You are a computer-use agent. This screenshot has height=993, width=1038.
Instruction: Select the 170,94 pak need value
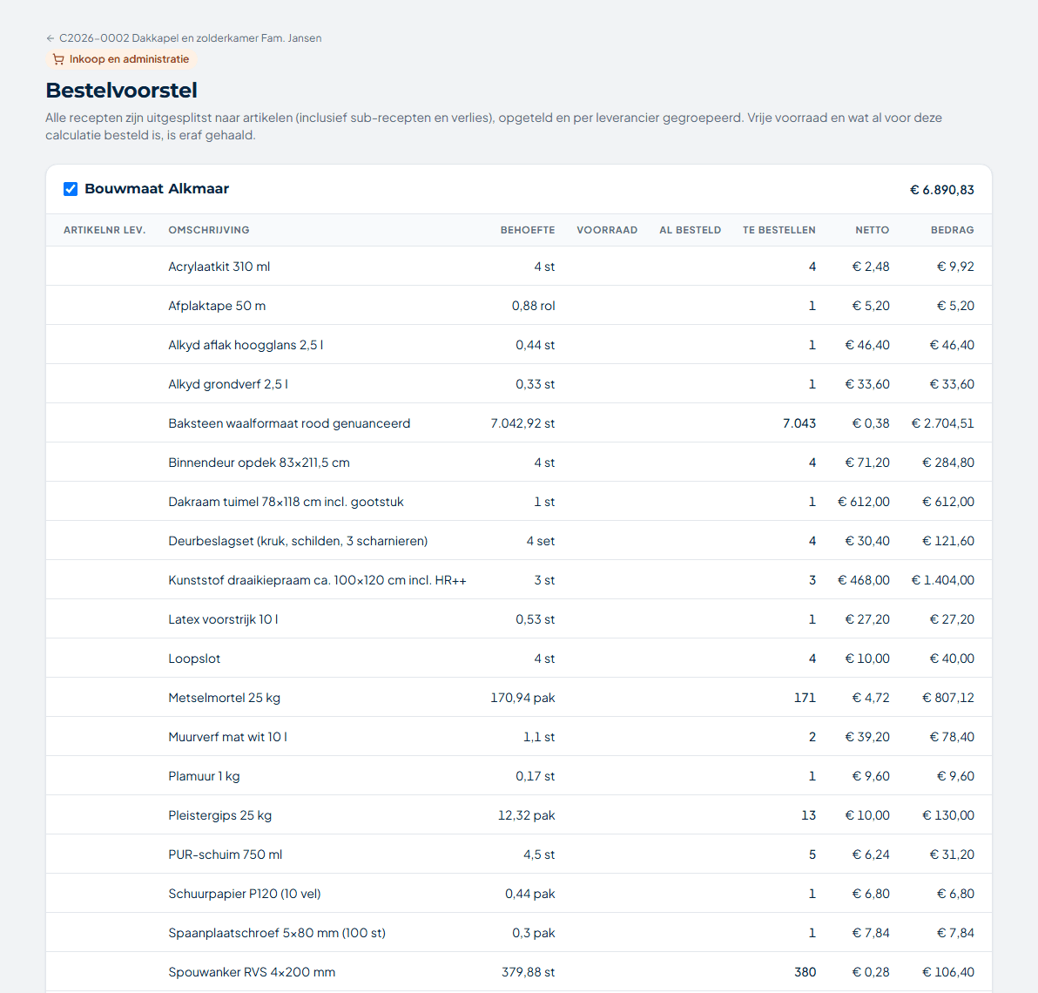tap(523, 698)
